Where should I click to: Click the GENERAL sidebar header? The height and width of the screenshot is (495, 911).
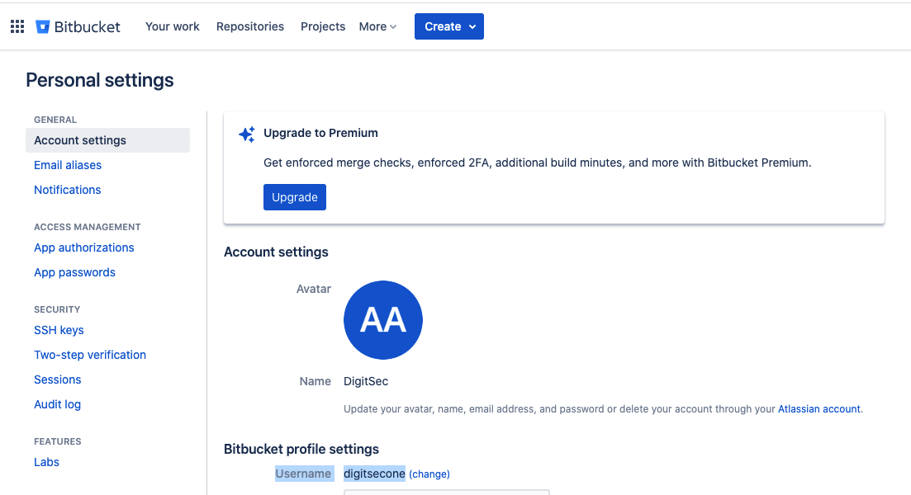[55, 120]
